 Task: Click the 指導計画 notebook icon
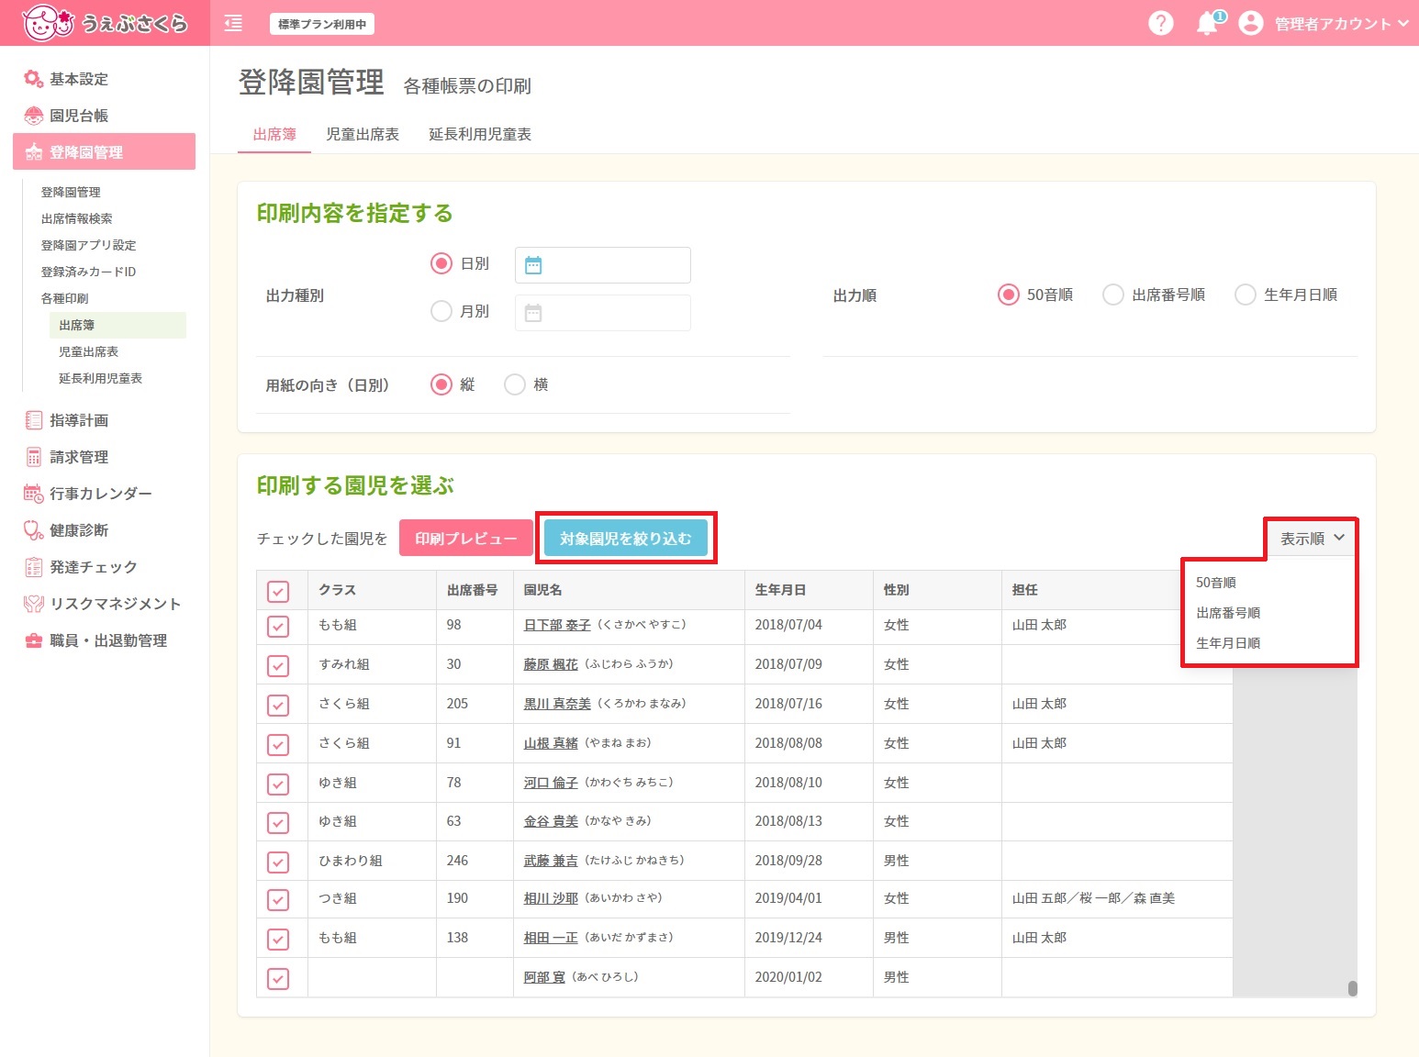33,420
